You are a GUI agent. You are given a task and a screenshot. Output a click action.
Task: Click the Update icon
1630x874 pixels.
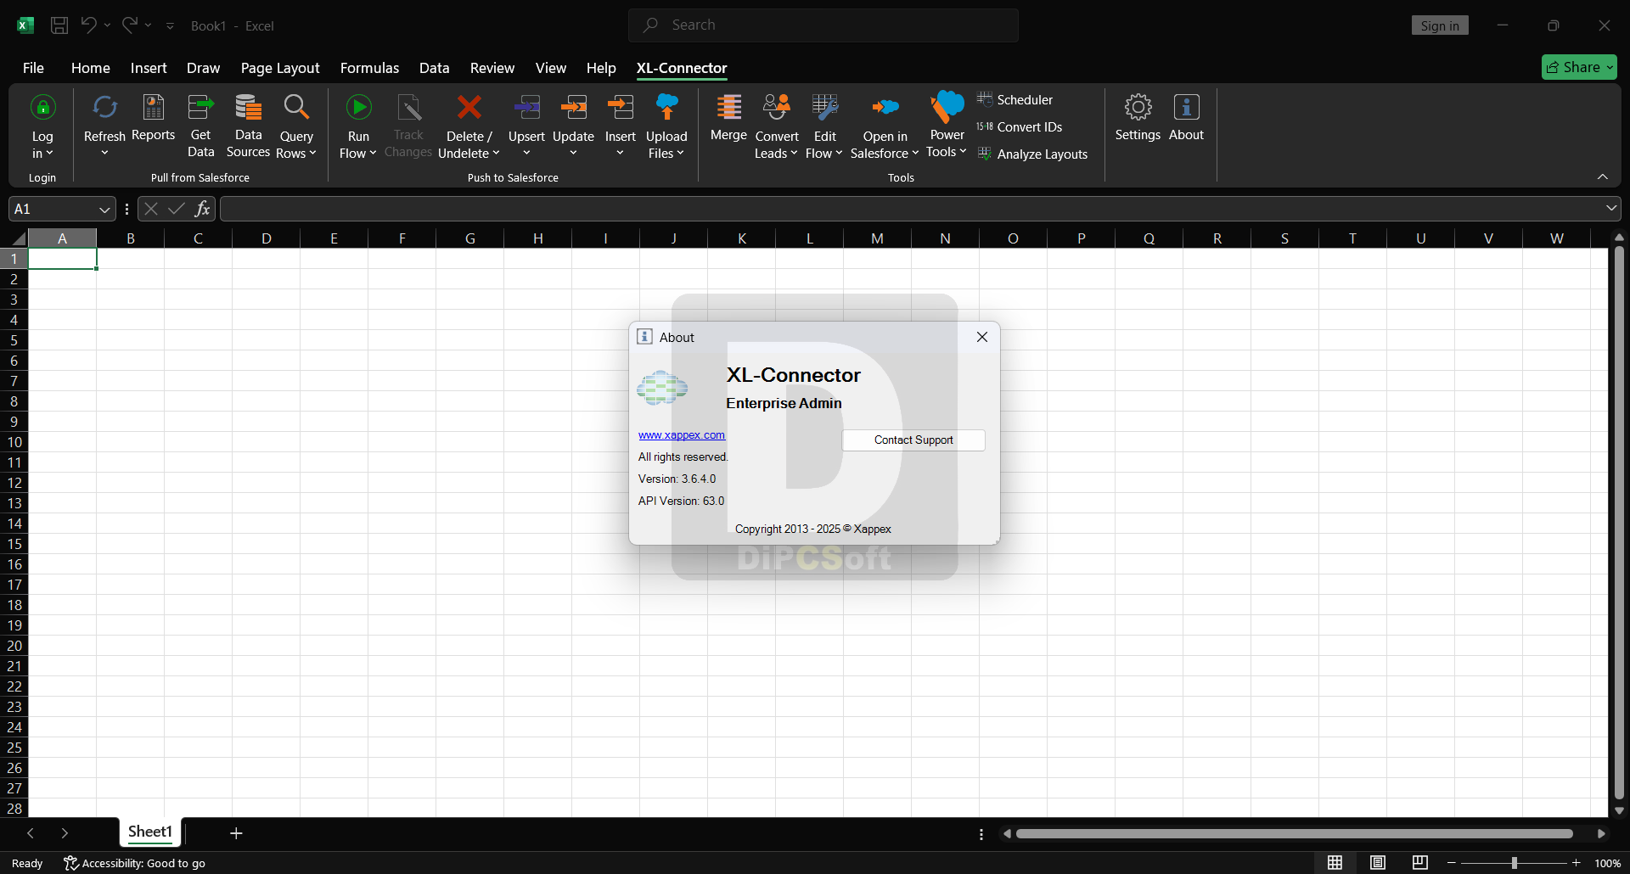(573, 108)
